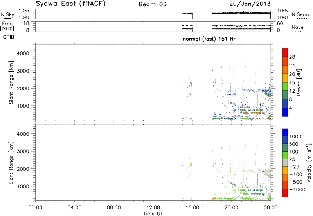Select the "Freq. [MHz]" axis label
The width and height of the screenshot is (313, 216).
tap(7, 26)
